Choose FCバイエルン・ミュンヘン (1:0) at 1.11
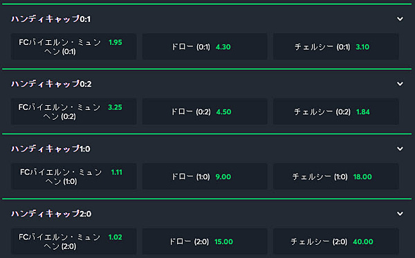Image resolution: width=415 pixels, height=258 pixels. coord(73,176)
